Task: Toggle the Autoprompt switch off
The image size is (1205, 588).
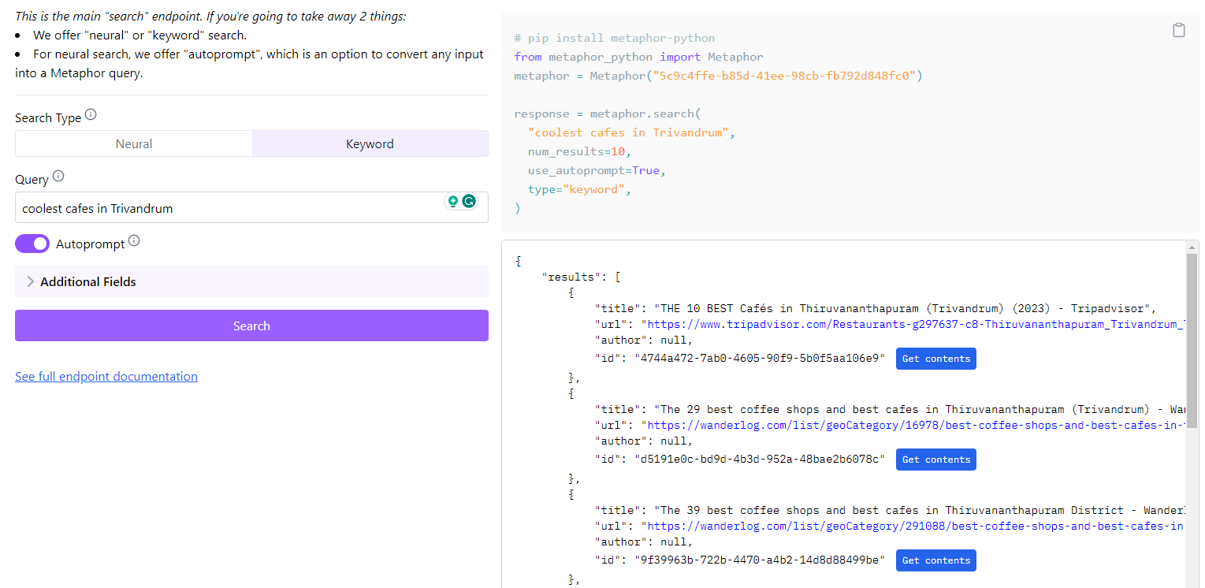Action: coord(32,244)
